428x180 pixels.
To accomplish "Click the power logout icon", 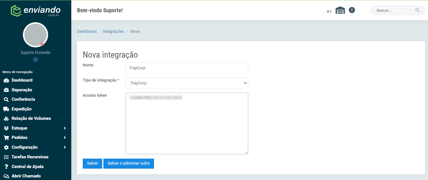I will click(x=35, y=59).
